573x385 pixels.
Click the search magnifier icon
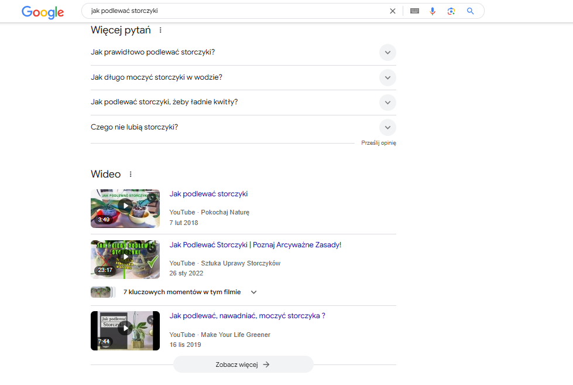point(471,11)
